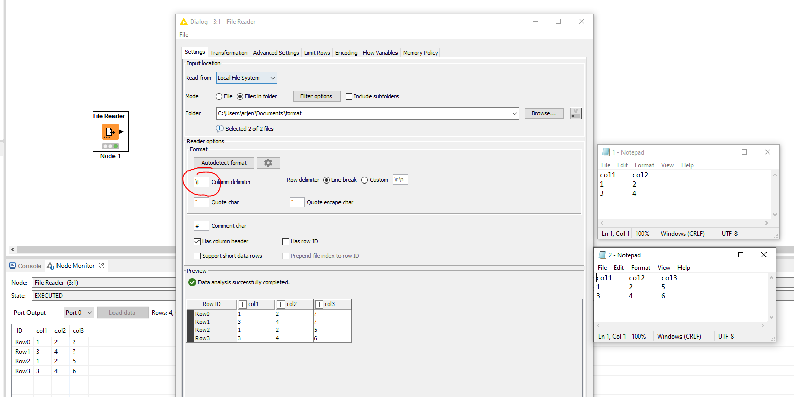This screenshot has height=397, width=794.
Task: Click the horizontal scrollbar in 2 - Notepad
Action: pos(680,326)
